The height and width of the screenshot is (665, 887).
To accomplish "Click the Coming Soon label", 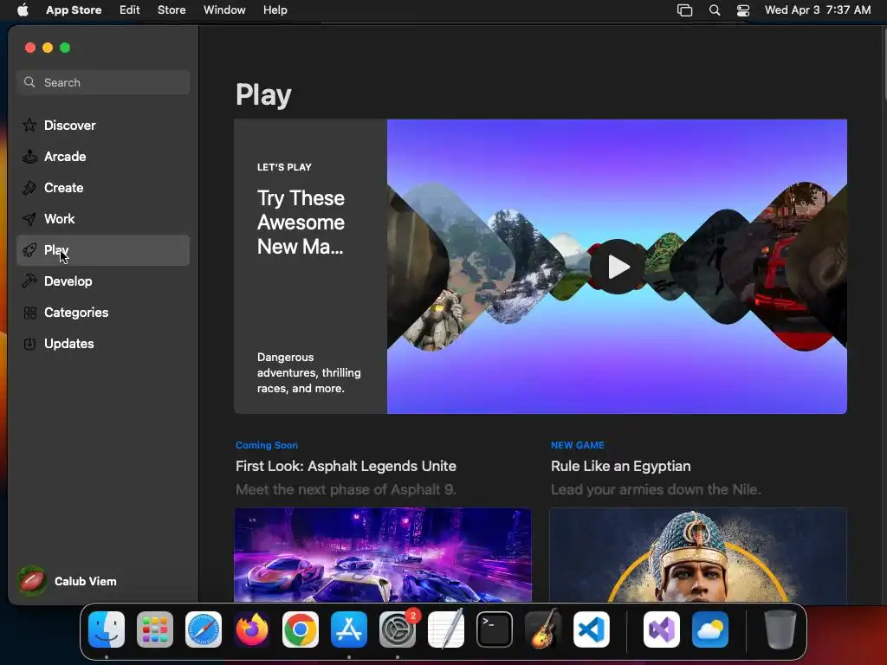I will (267, 445).
